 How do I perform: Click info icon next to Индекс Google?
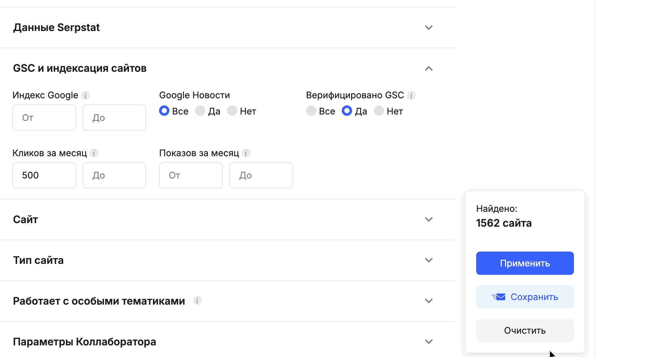[86, 95]
